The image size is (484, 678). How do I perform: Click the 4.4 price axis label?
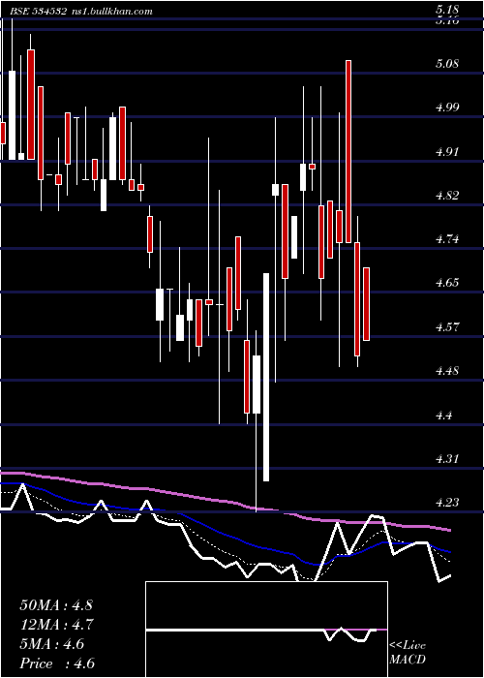443,416
